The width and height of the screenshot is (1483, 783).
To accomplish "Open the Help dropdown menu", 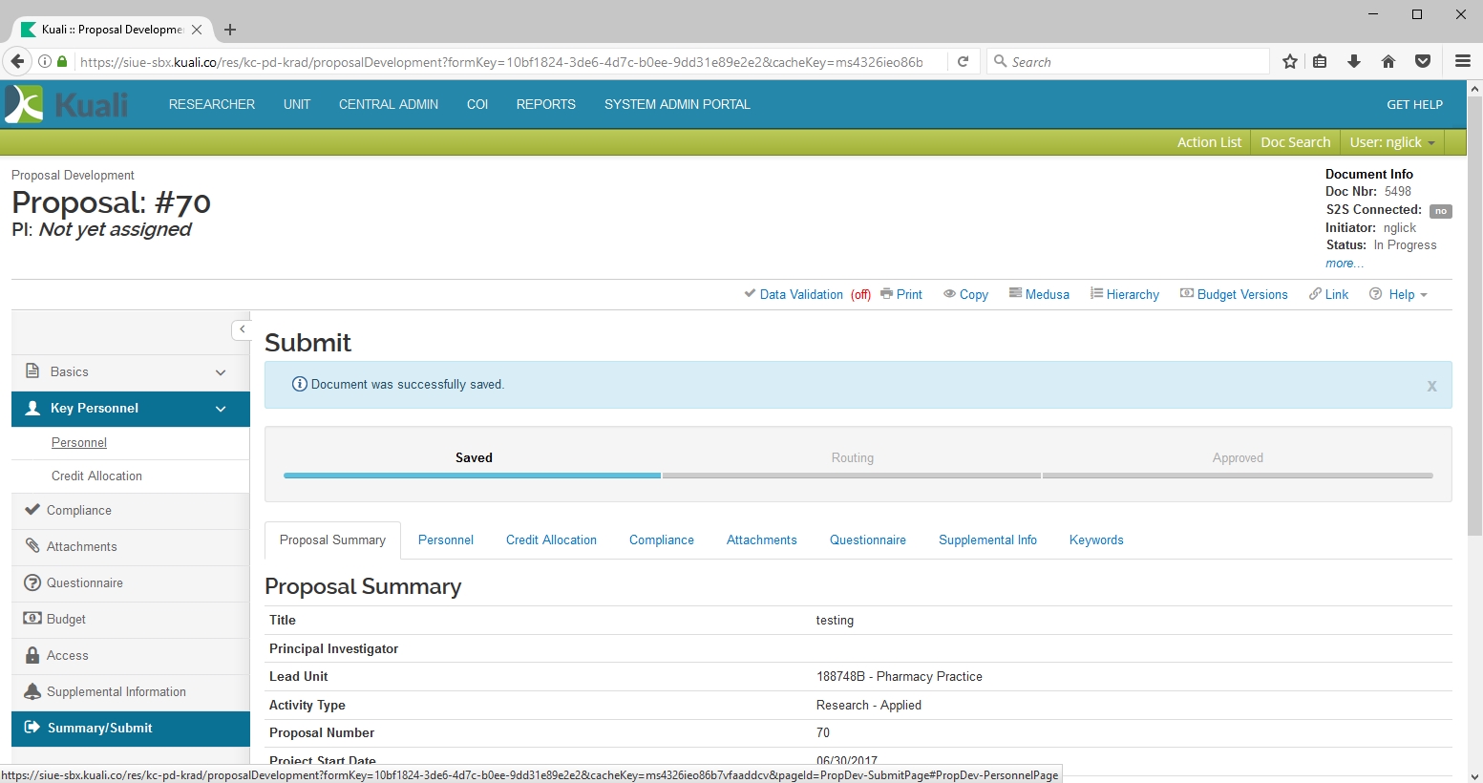I will (1399, 294).
